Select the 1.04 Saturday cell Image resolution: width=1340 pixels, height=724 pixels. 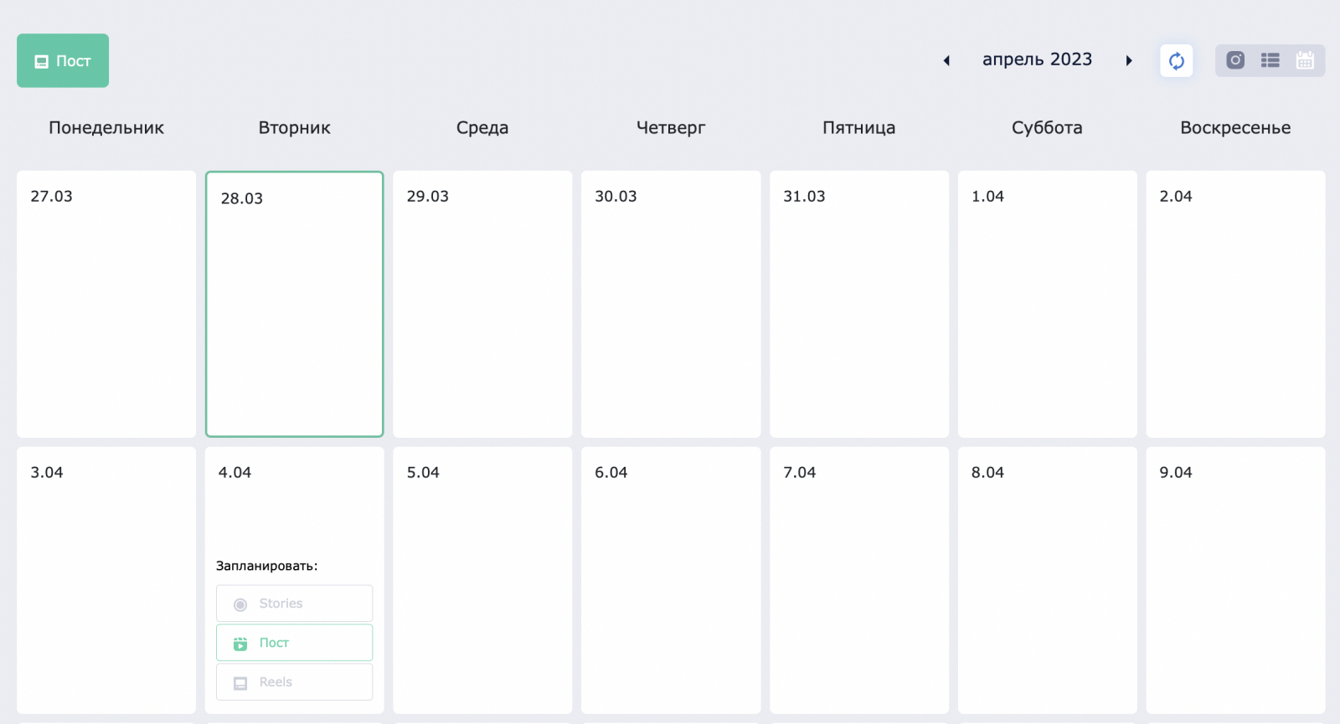click(1047, 304)
